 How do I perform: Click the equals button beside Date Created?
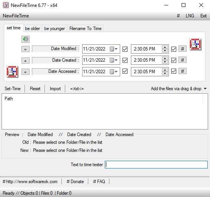point(25,61)
